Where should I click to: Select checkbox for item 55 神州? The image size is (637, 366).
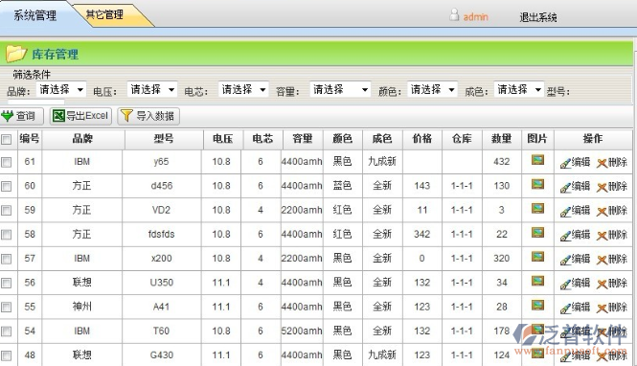[6, 308]
